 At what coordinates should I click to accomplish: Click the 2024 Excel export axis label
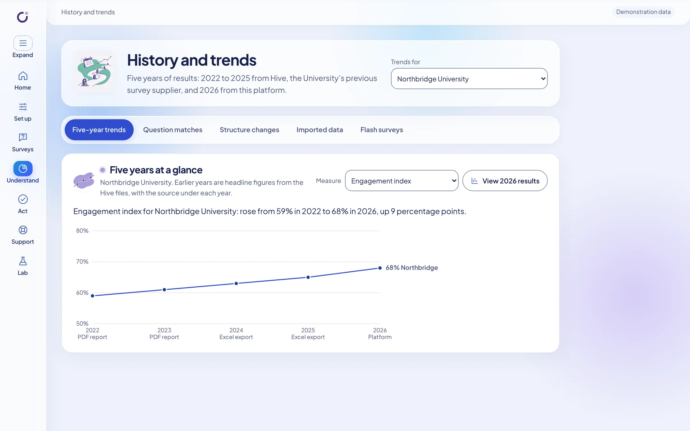tap(236, 334)
